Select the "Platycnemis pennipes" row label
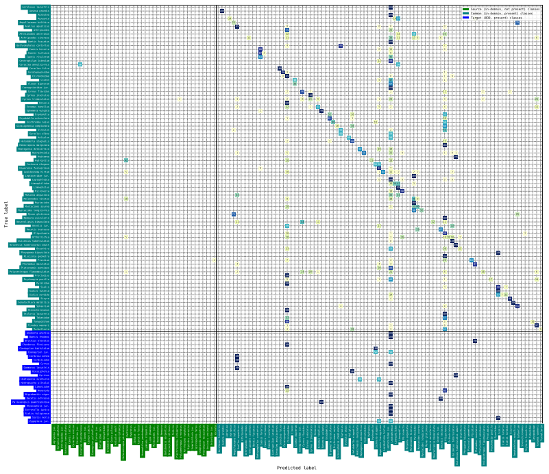The image size is (549, 474). (x=36, y=268)
